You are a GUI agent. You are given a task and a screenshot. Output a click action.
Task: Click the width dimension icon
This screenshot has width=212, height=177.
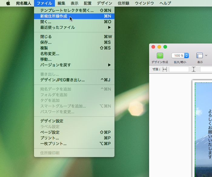tap(165, 69)
